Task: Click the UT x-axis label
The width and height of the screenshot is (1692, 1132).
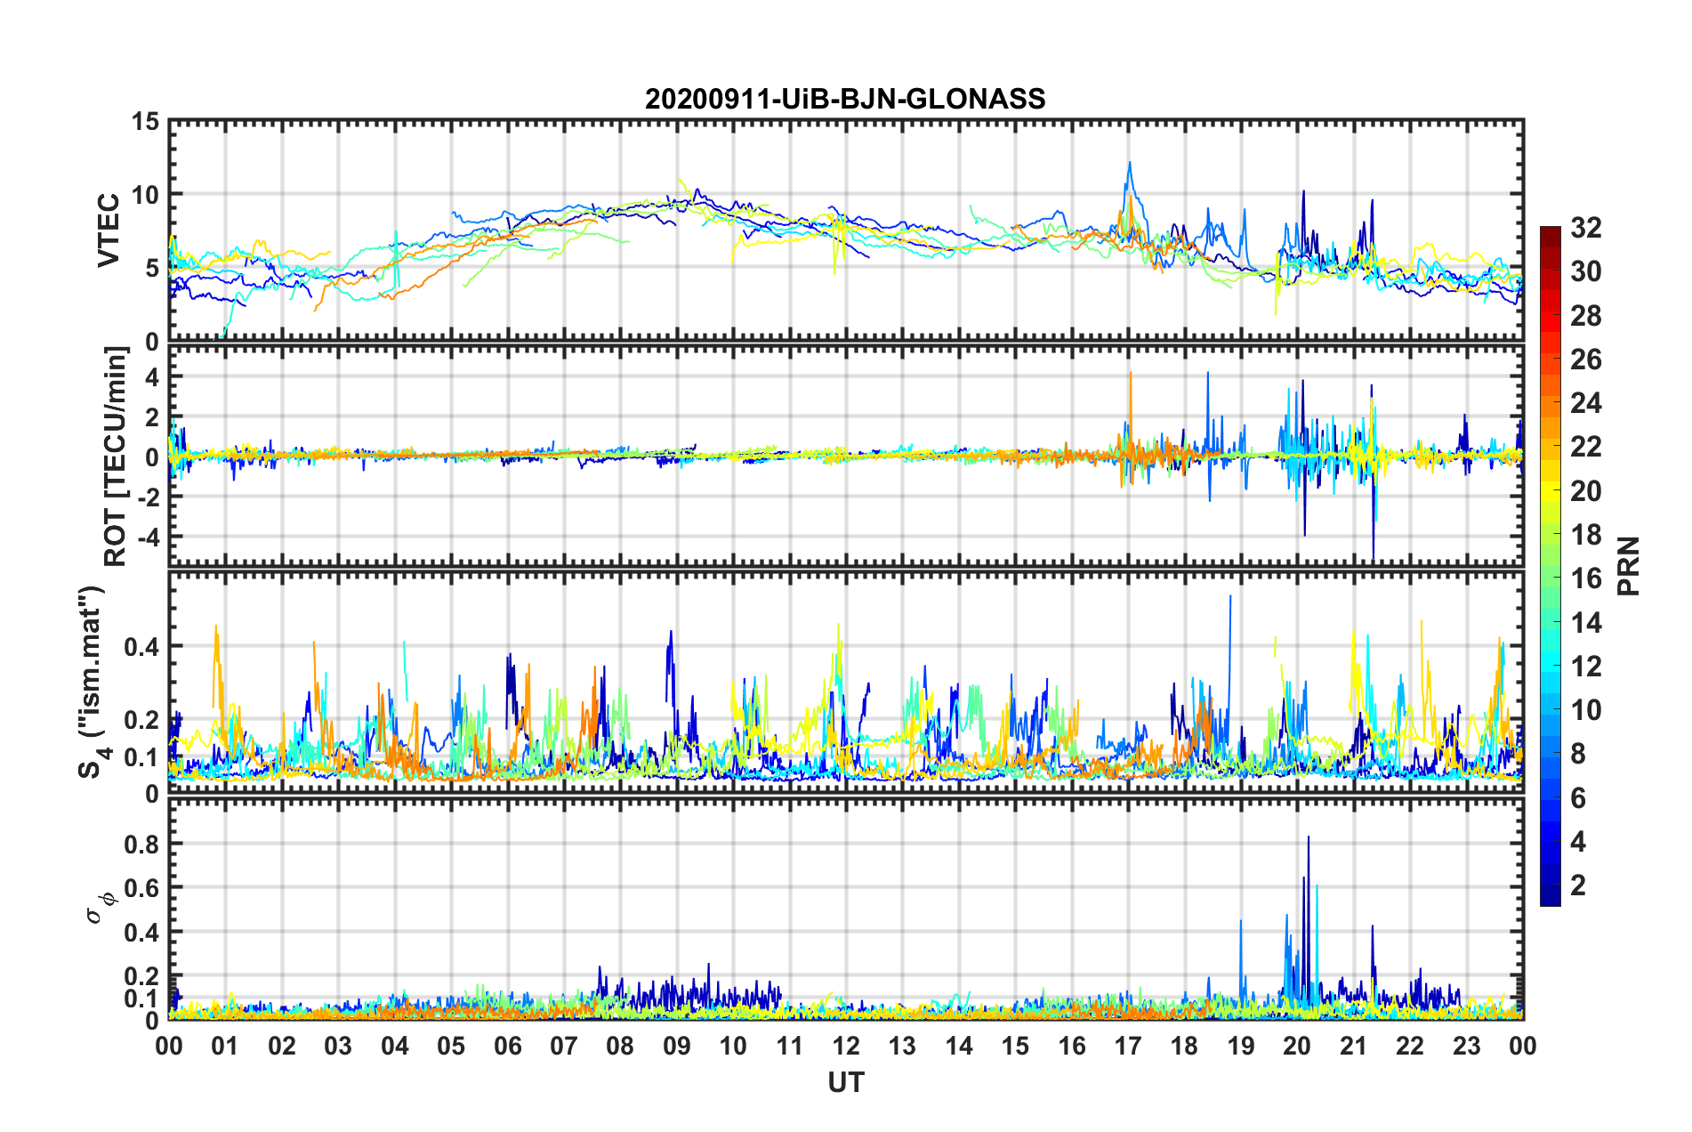Action: (x=846, y=1082)
